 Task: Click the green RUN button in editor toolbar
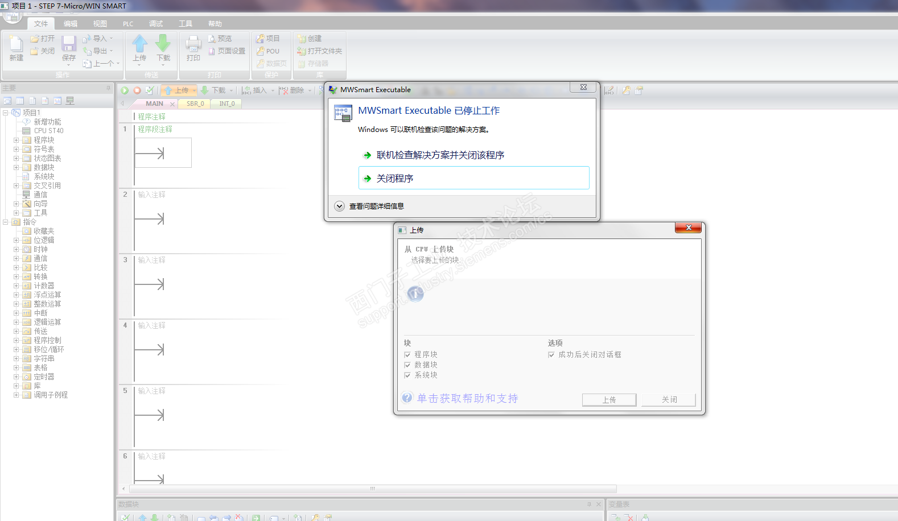pyautogui.click(x=125, y=90)
